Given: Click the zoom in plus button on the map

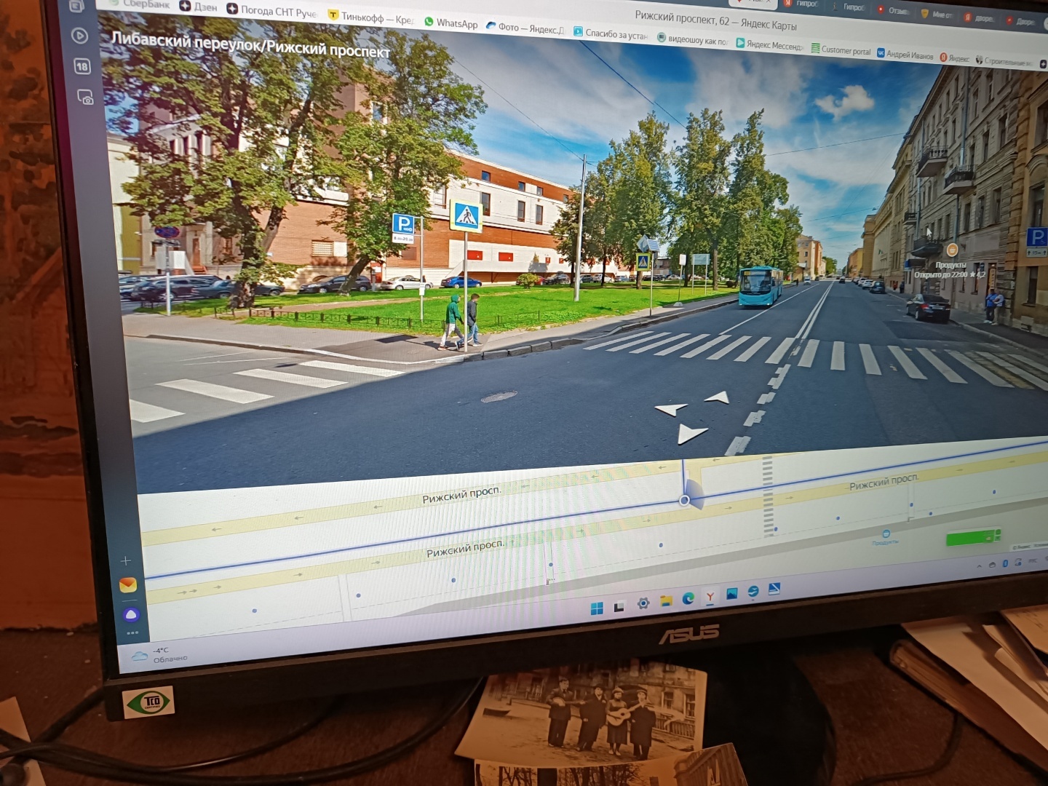Looking at the screenshot, I should tap(126, 560).
